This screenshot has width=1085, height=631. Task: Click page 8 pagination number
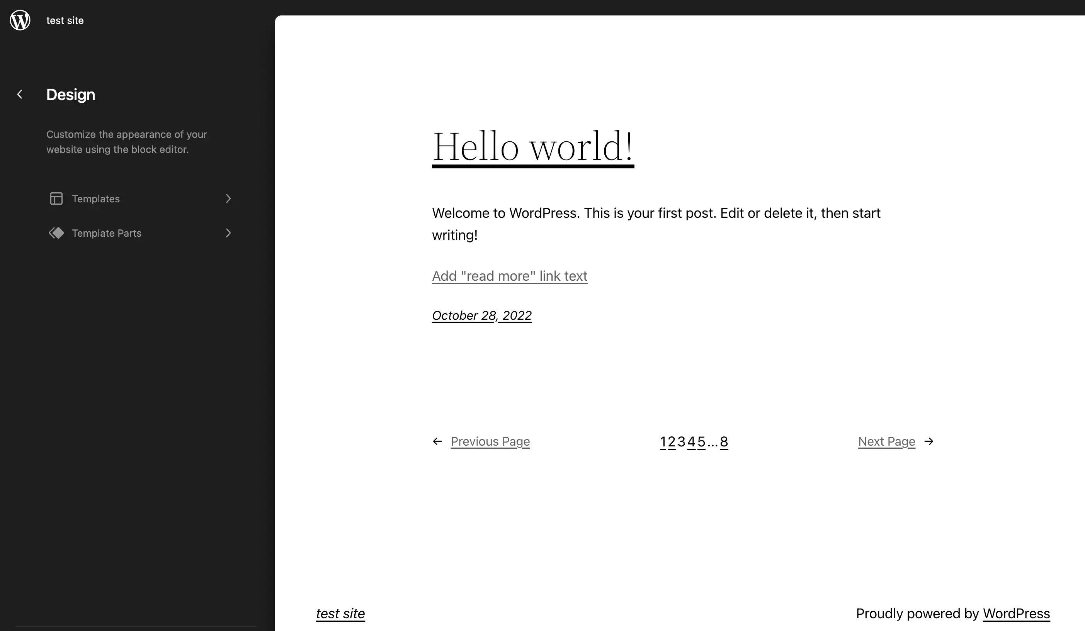723,442
